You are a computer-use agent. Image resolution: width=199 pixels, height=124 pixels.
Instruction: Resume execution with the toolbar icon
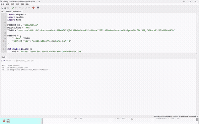pyautogui.click(x=29, y=8)
